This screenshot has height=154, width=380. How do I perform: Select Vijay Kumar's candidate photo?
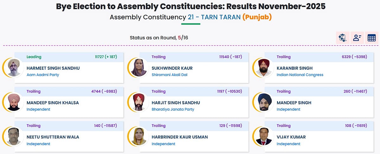pyautogui.click(x=264, y=137)
